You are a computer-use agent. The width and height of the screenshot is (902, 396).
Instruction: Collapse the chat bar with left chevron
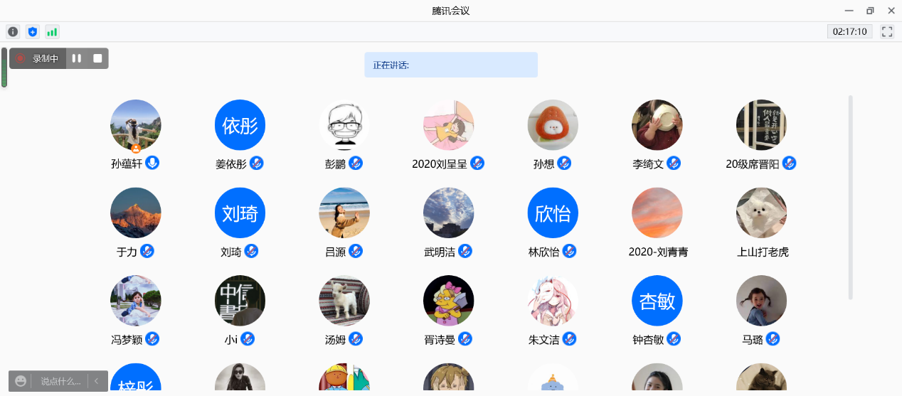pyautogui.click(x=97, y=381)
